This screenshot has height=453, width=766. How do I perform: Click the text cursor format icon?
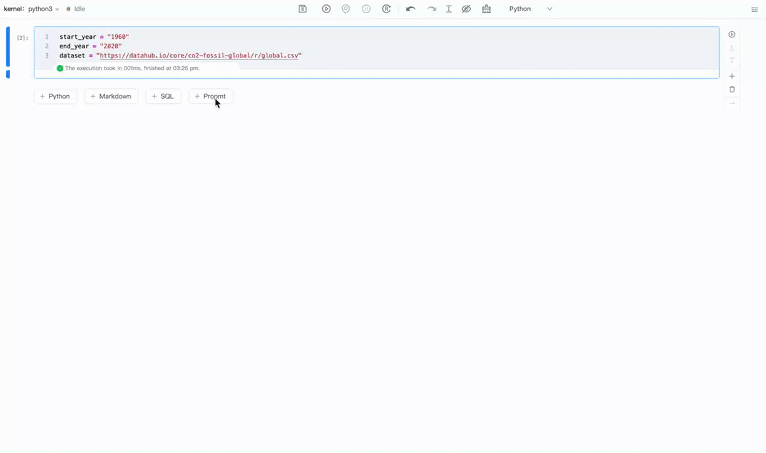[x=449, y=9]
